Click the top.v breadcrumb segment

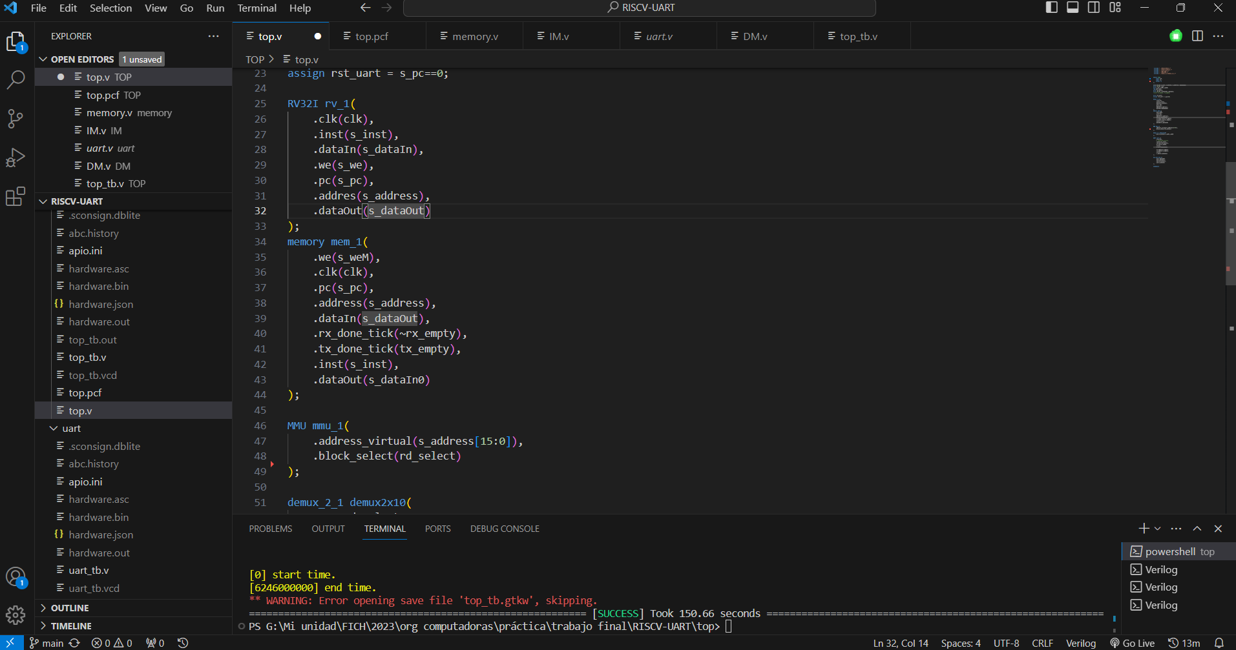tap(306, 59)
